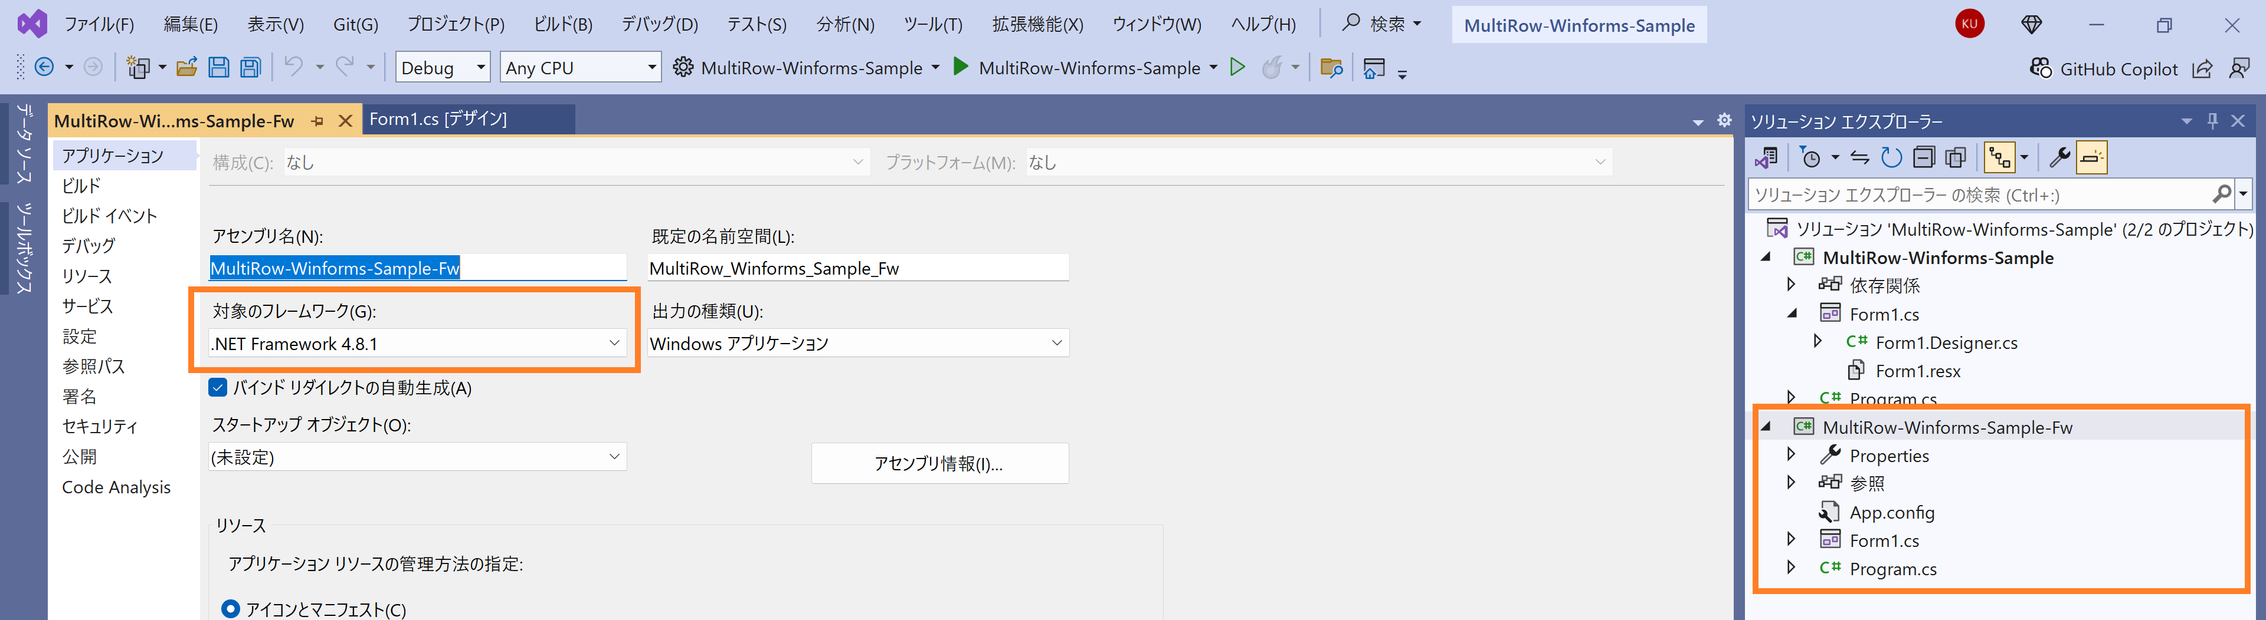Open the ツールボックス side tab
Image resolution: width=2266 pixels, height=620 pixels.
[25, 249]
